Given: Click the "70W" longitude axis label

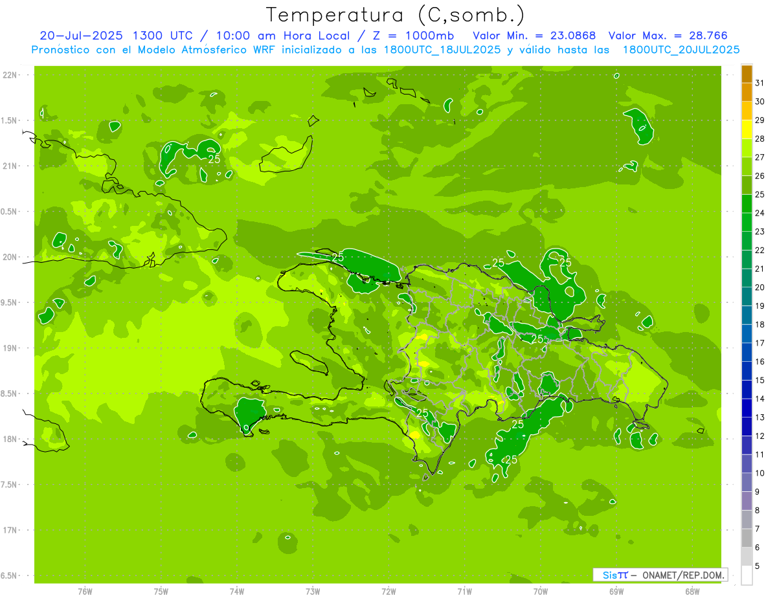Looking at the screenshot, I should click(541, 591).
